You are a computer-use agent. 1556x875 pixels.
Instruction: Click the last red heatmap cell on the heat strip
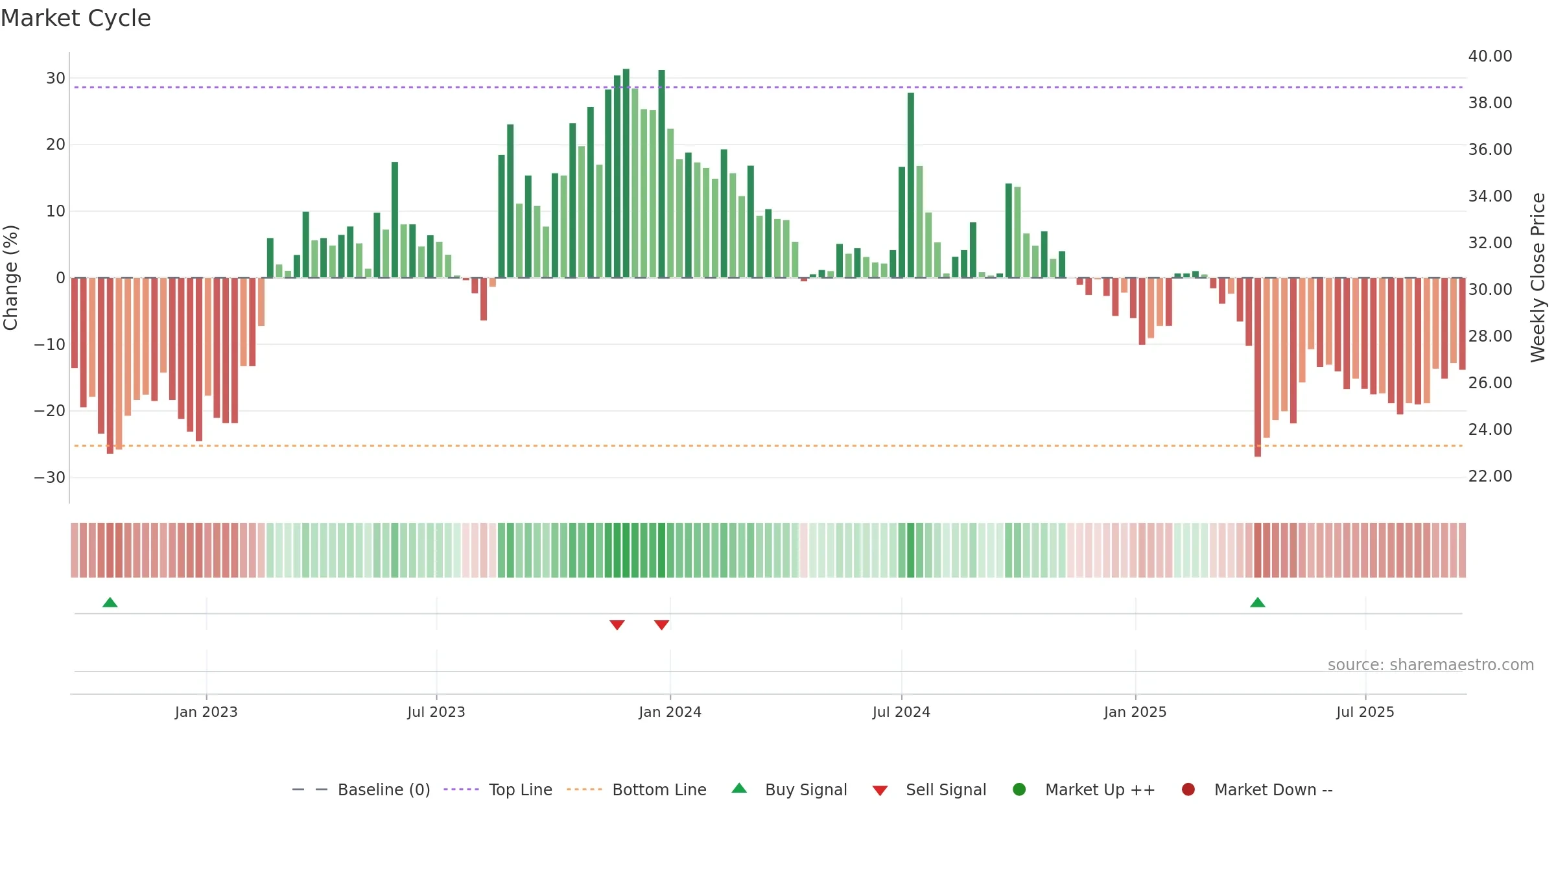pos(1462,550)
